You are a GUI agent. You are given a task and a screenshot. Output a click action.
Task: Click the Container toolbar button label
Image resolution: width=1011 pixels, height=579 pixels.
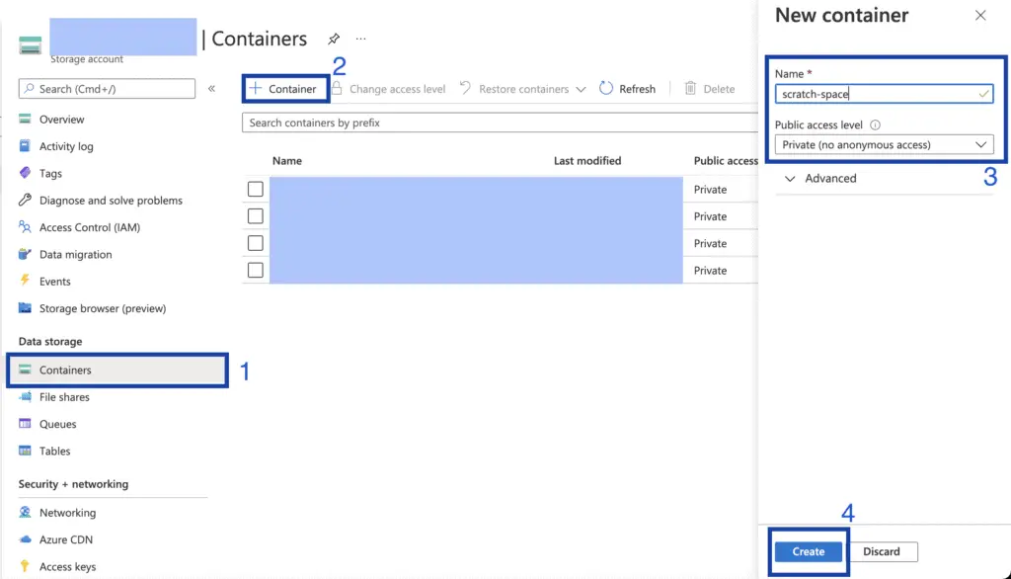(292, 89)
